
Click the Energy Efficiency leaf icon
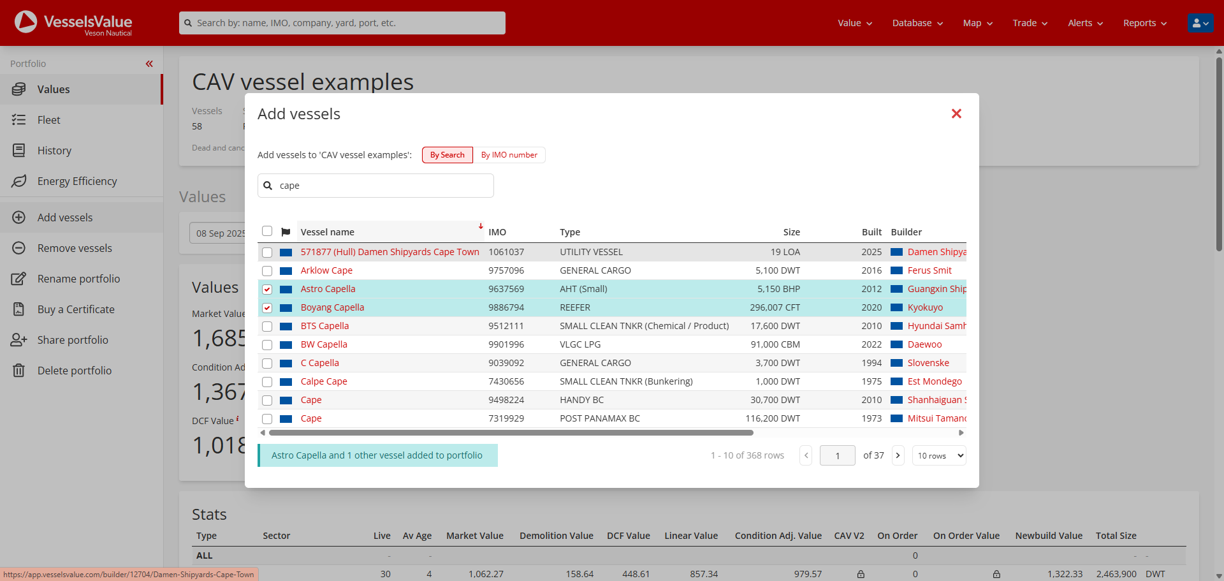point(19,181)
